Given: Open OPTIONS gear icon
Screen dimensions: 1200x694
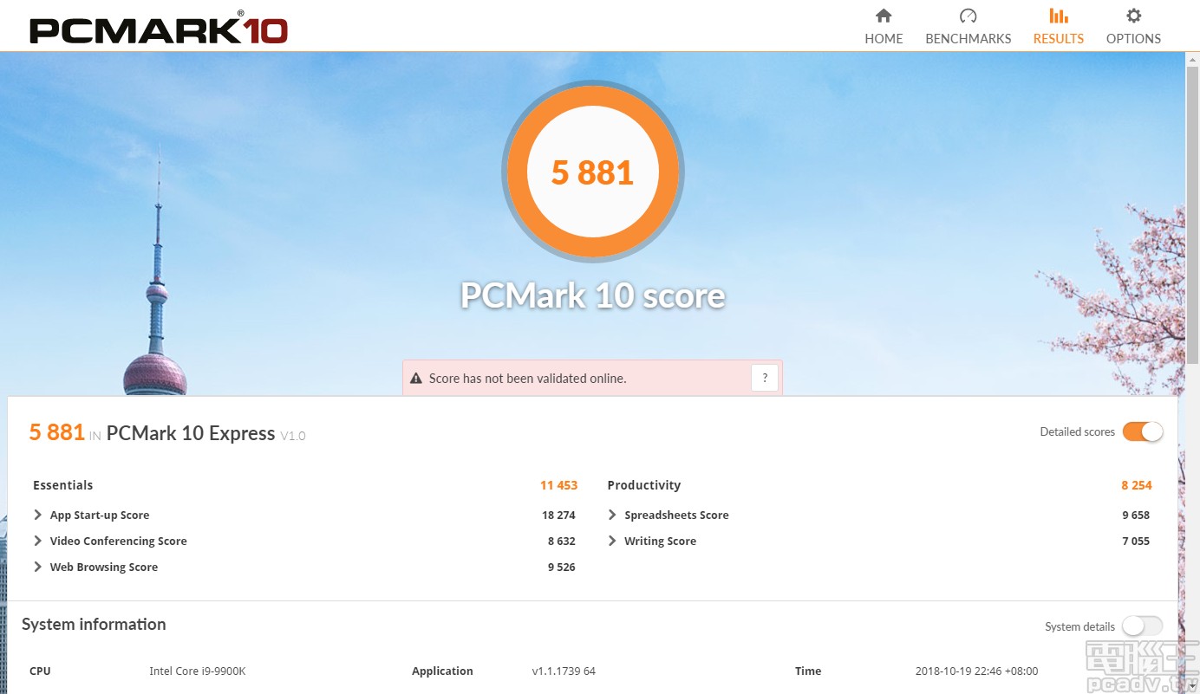Looking at the screenshot, I should click(x=1133, y=16).
